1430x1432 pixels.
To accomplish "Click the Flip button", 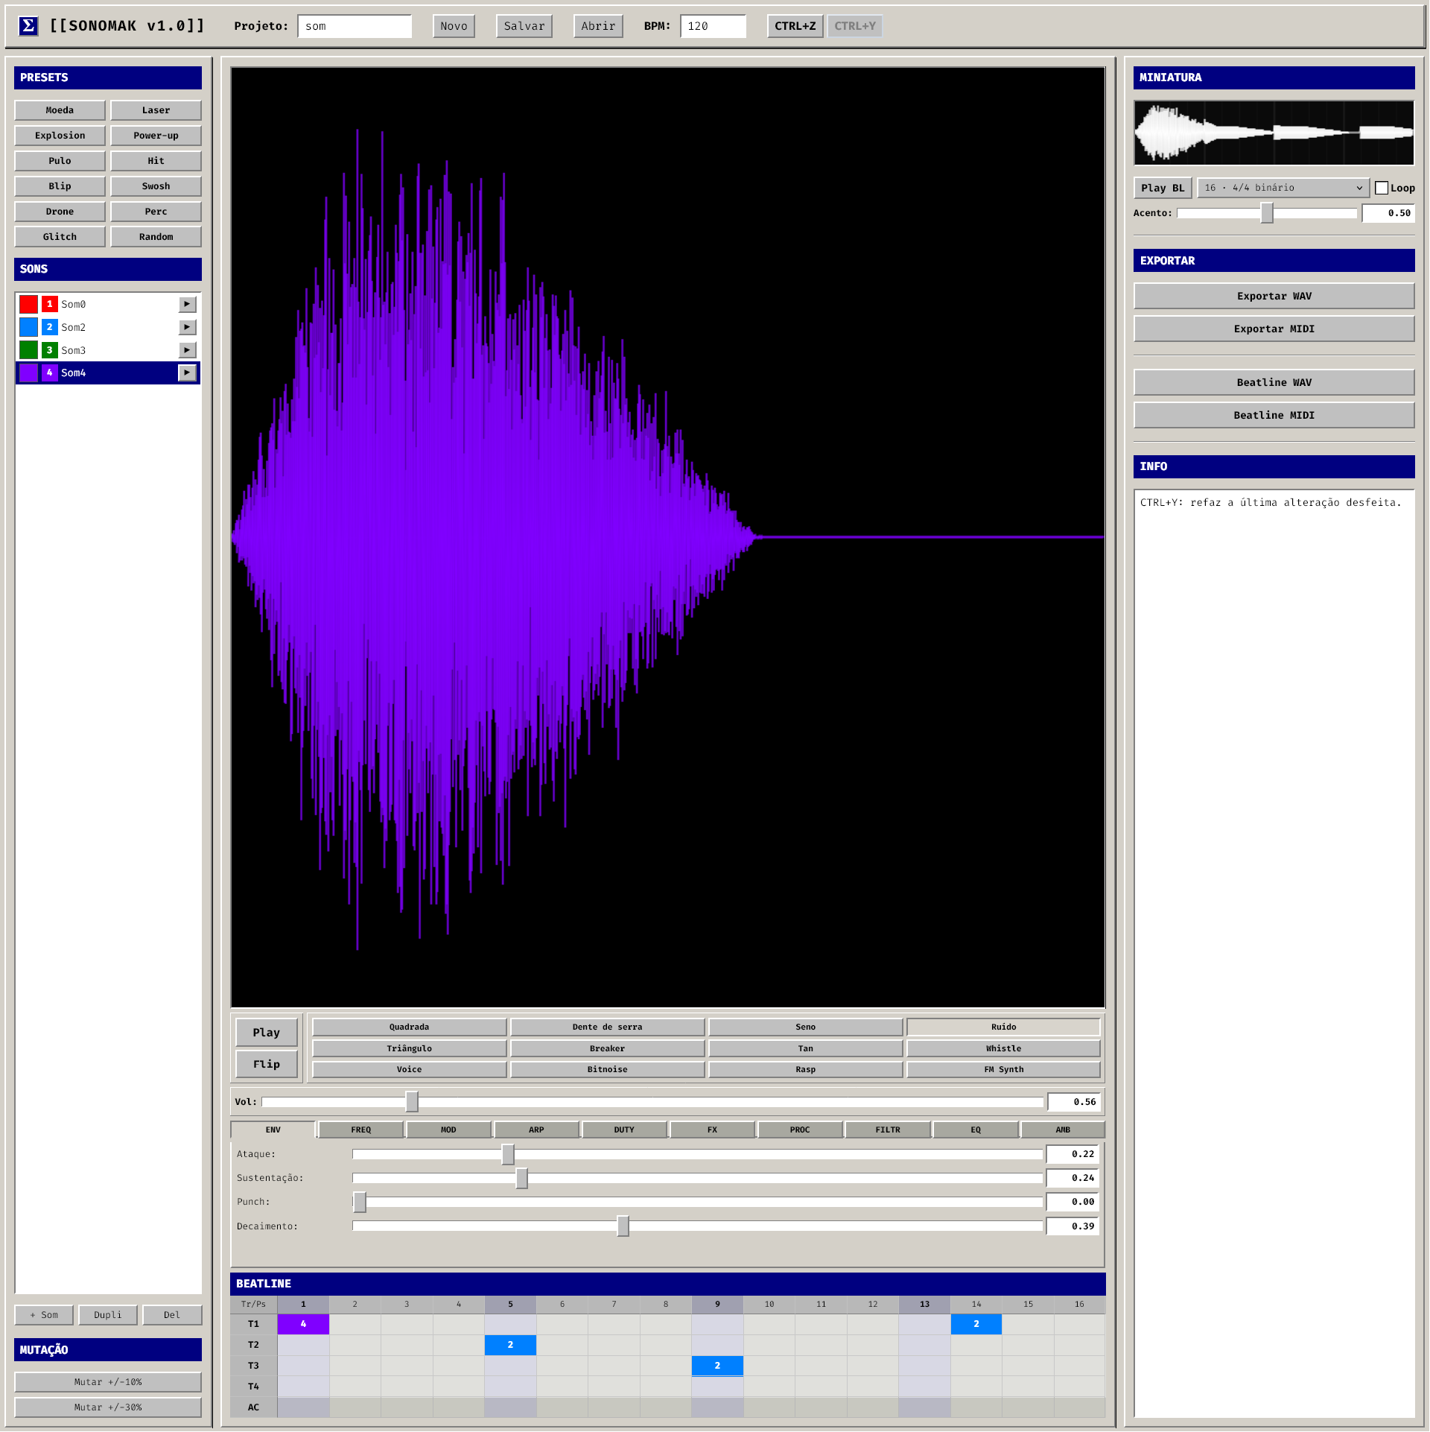I will click(266, 1064).
